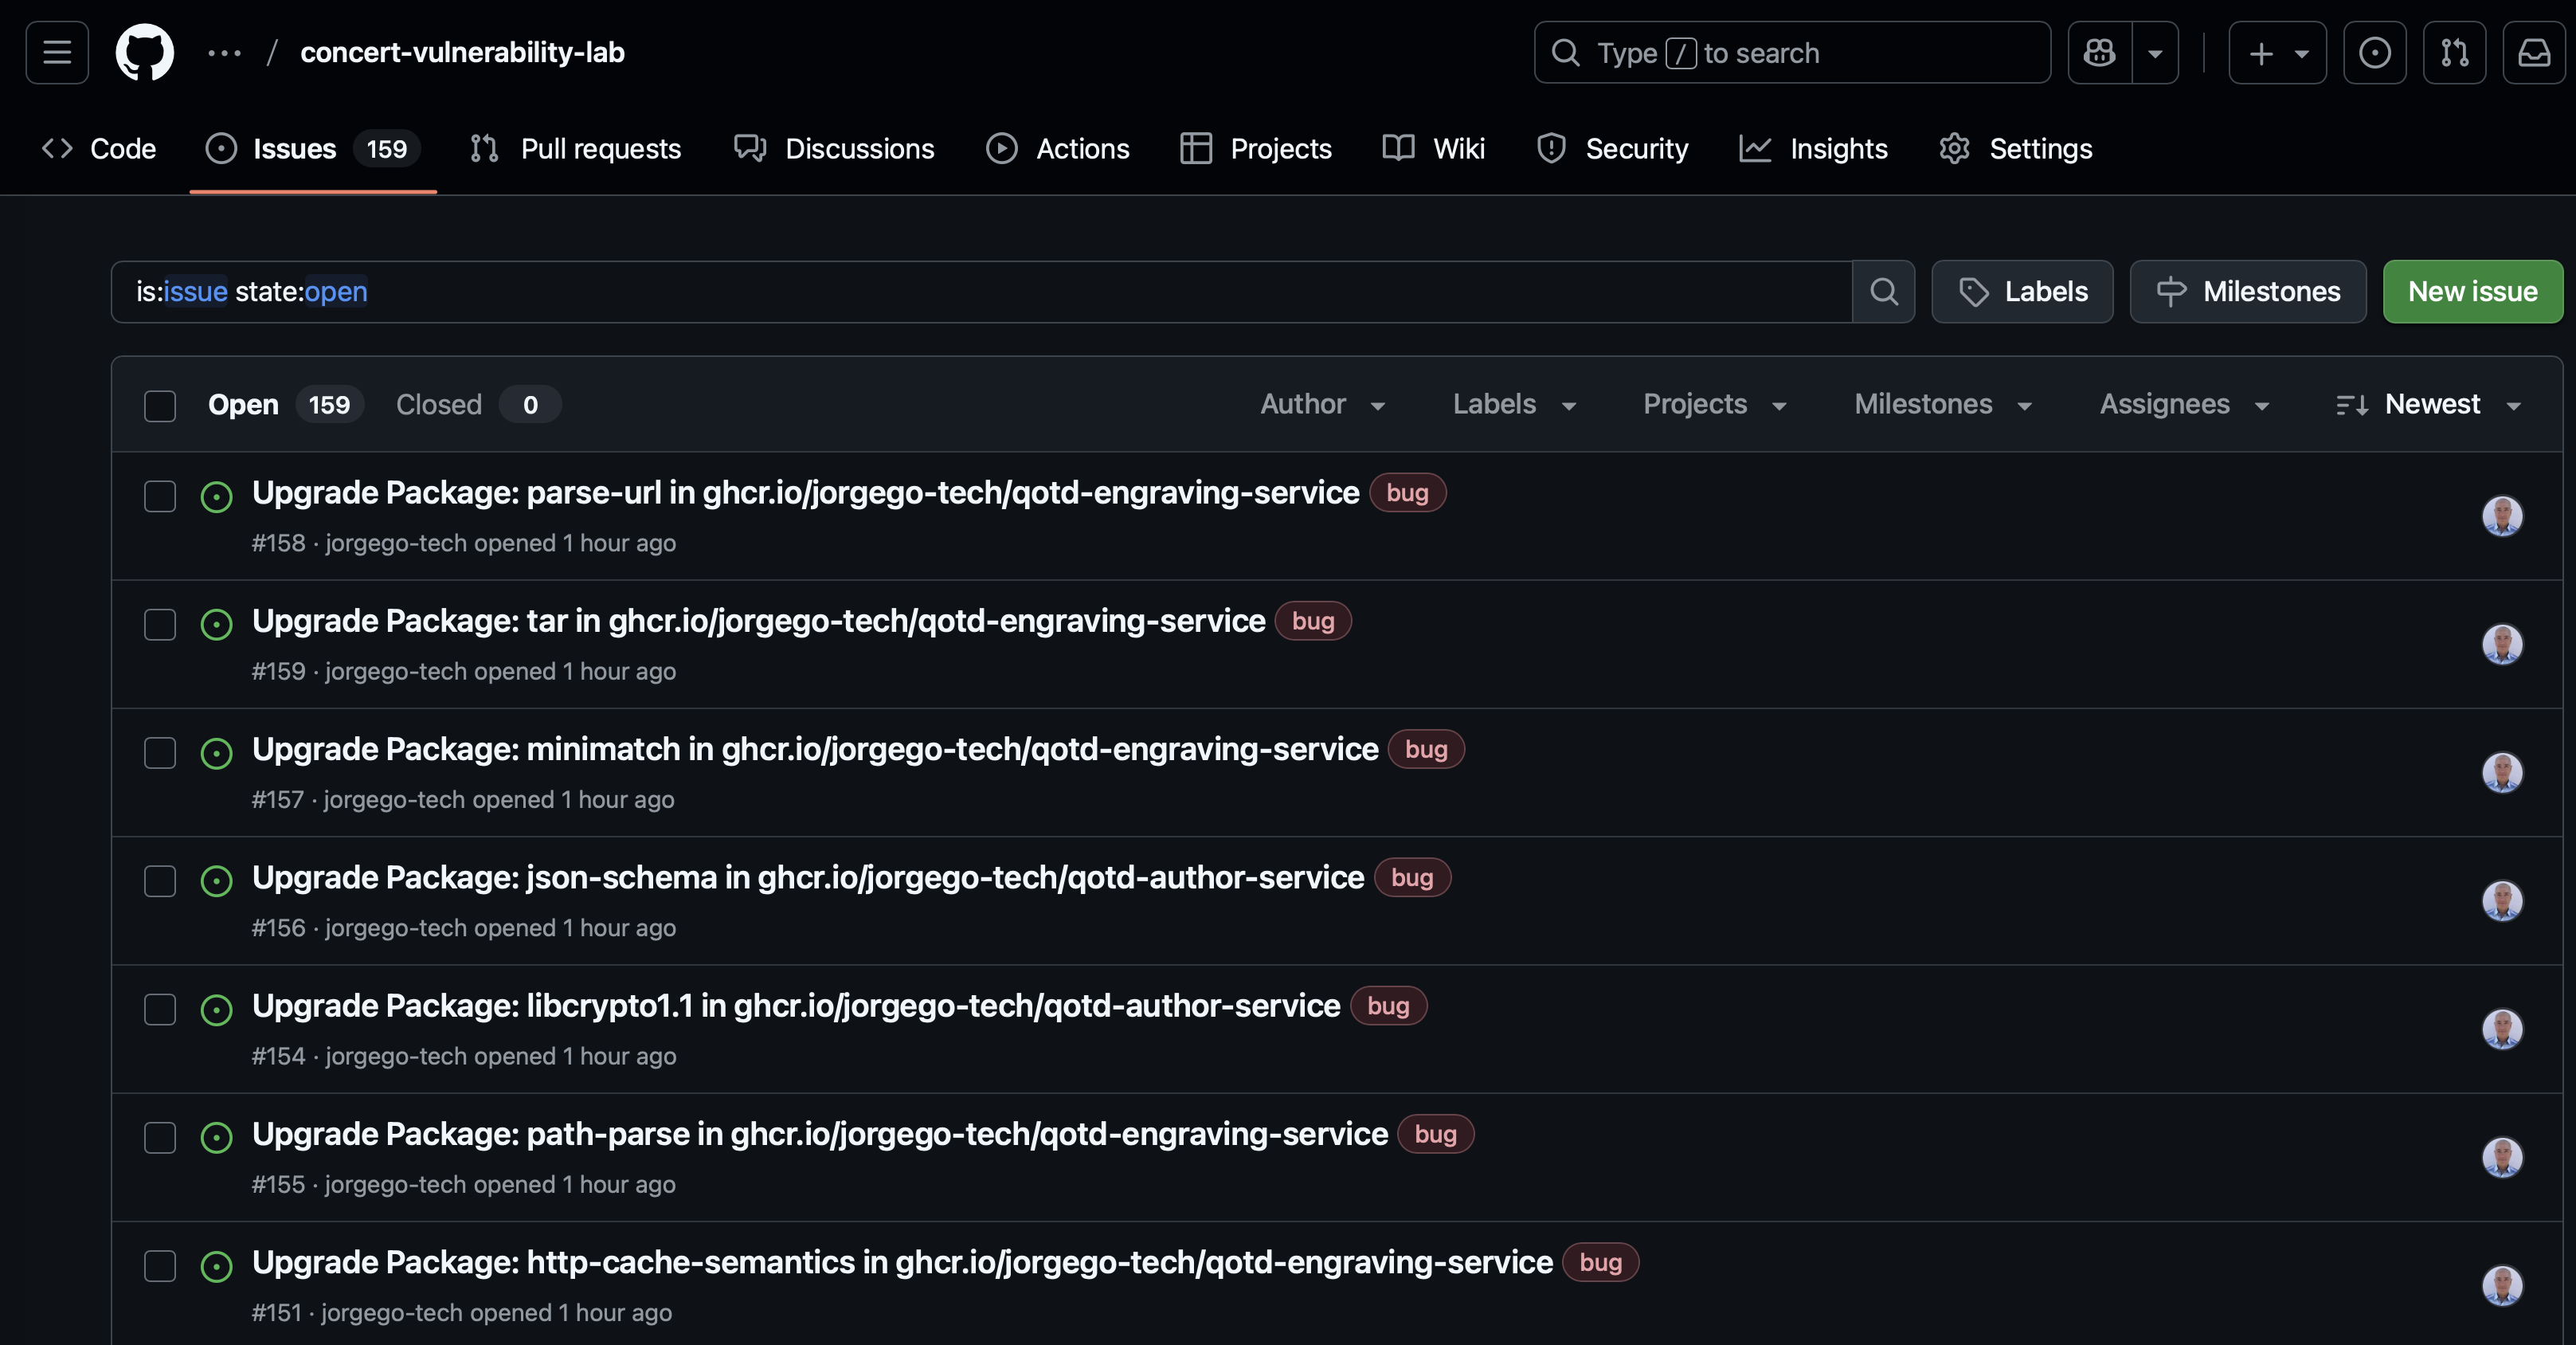The width and height of the screenshot is (2576, 1345).
Task: Open the notifications inbox icon
Action: pyautogui.click(x=2533, y=52)
